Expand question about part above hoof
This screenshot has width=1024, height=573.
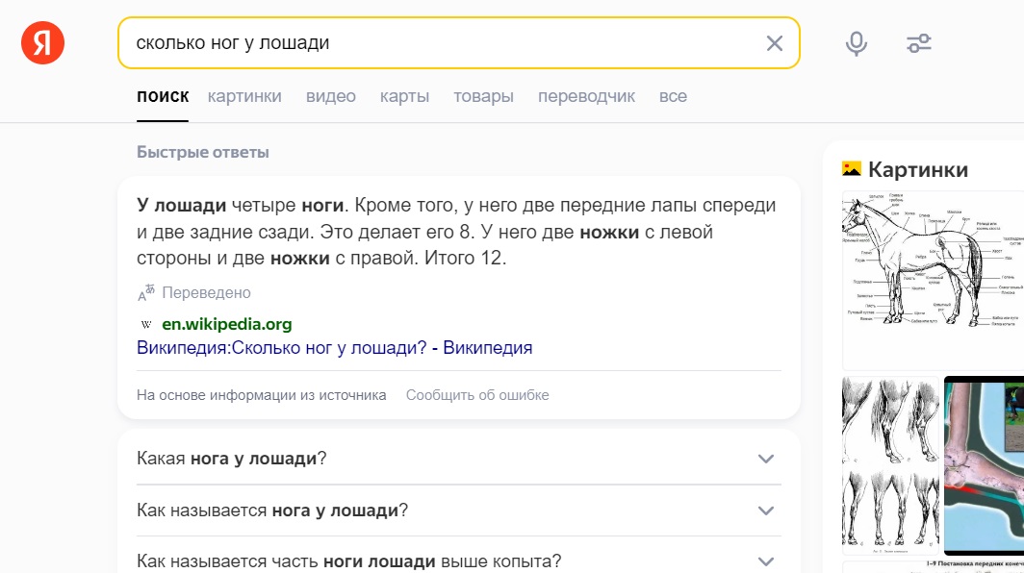[765, 561]
